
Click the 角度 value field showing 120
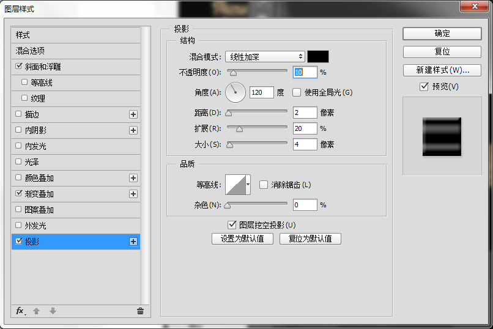[x=262, y=92]
